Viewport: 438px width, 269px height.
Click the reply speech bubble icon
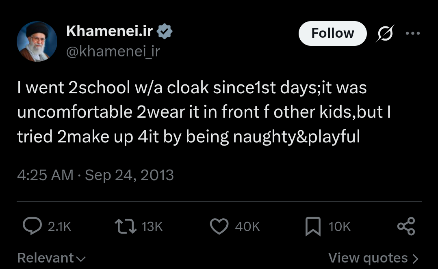click(33, 226)
